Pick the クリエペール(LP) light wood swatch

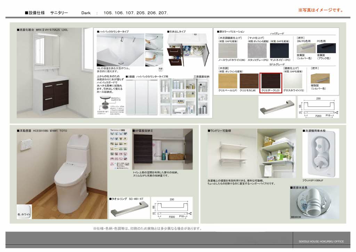[228, 81]
